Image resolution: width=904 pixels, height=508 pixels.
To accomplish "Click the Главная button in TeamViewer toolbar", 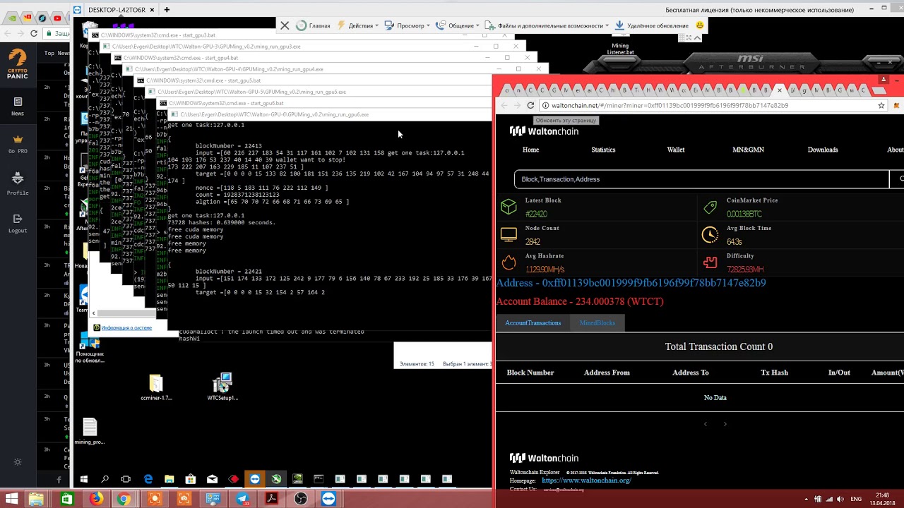I will (x=313, y=25).
